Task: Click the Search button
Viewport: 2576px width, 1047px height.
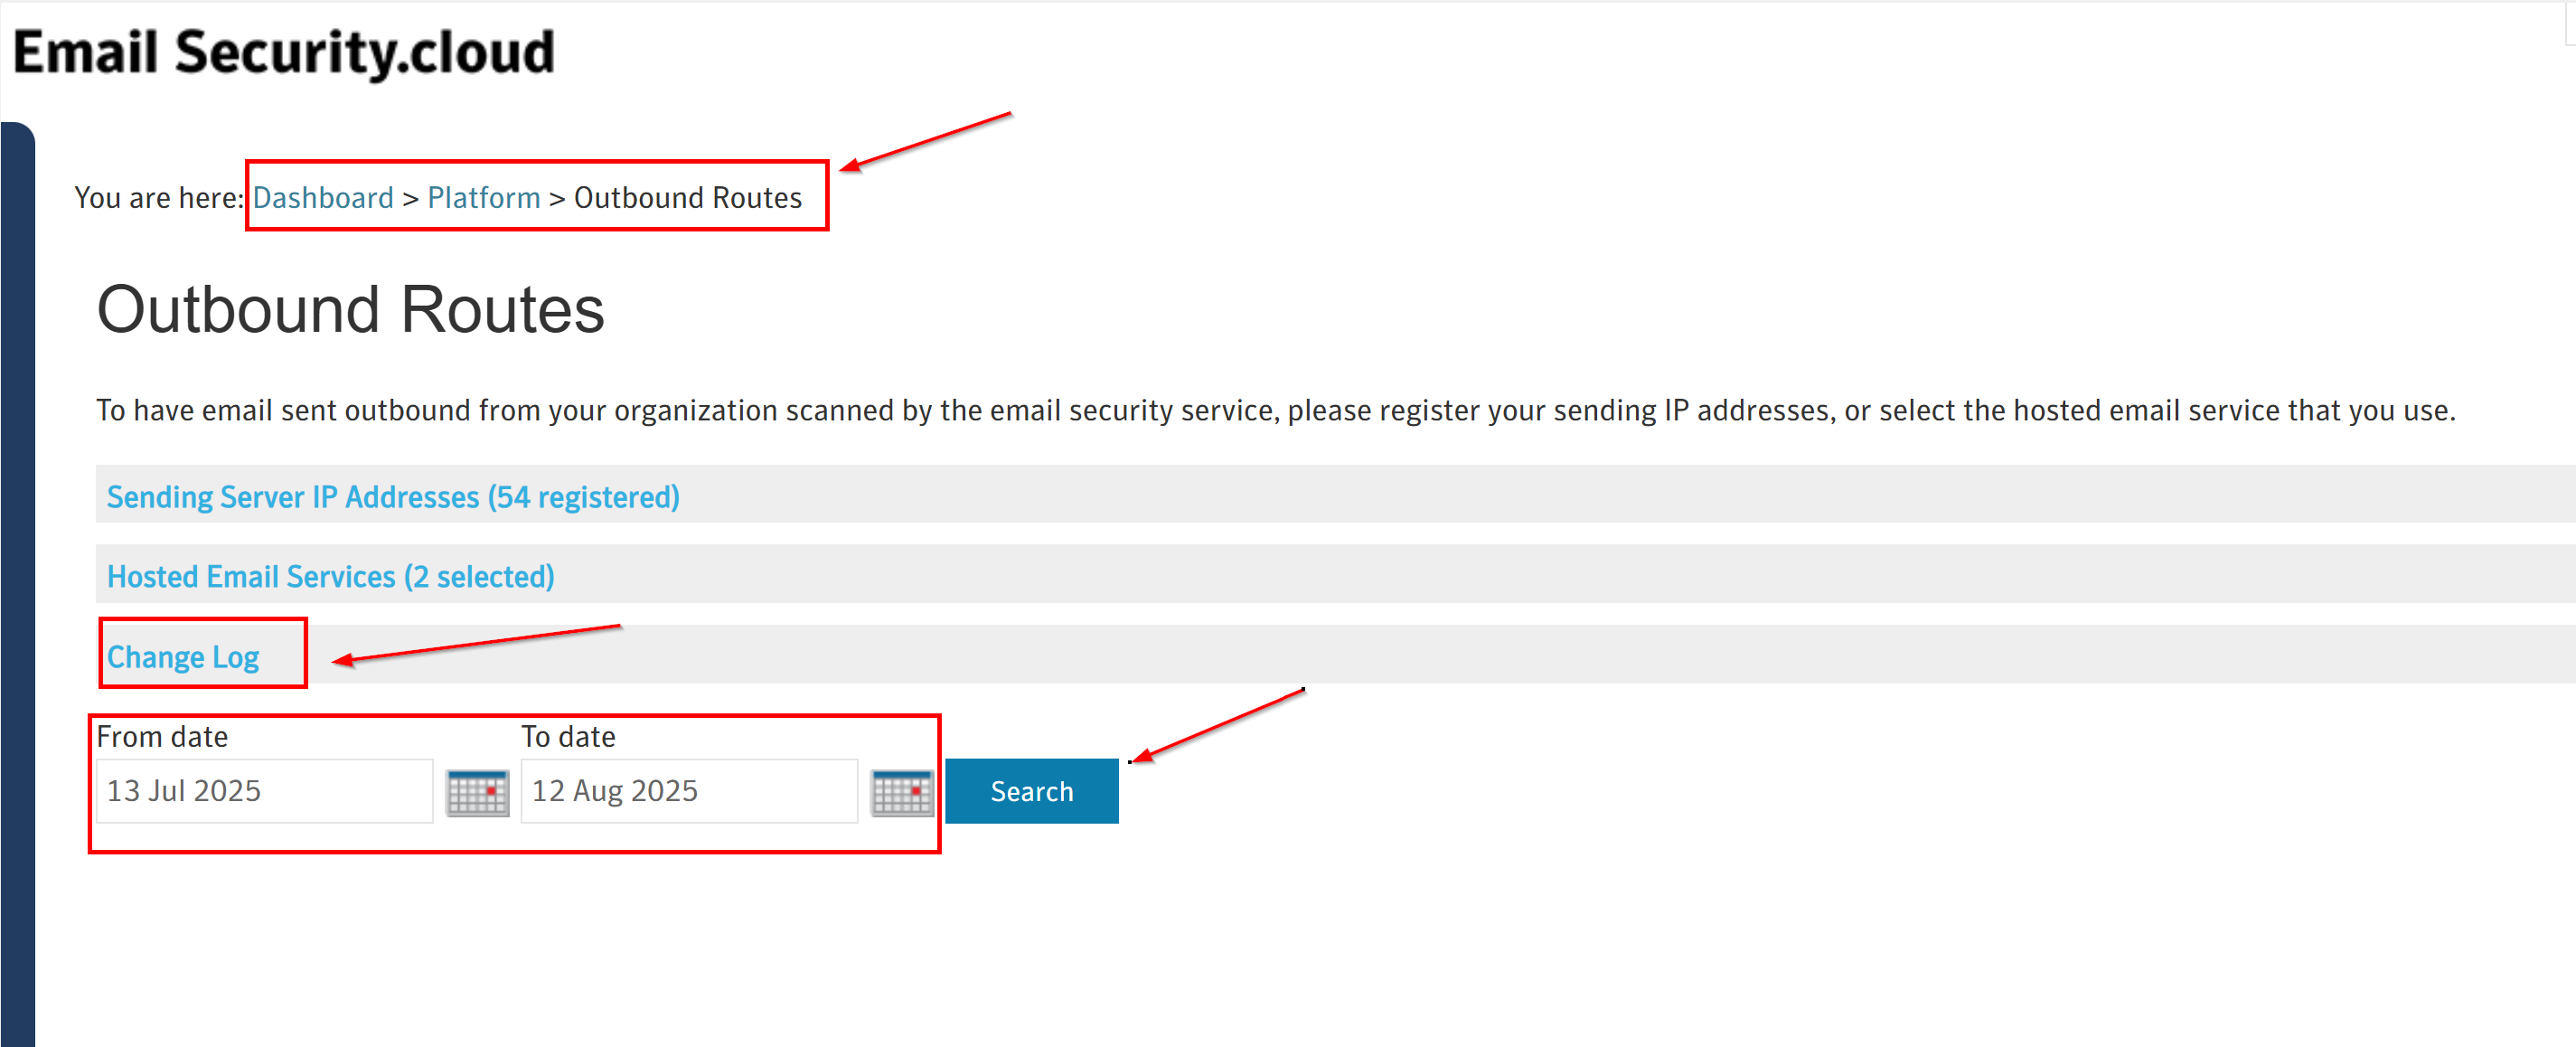Action: tap(1031, 791)
